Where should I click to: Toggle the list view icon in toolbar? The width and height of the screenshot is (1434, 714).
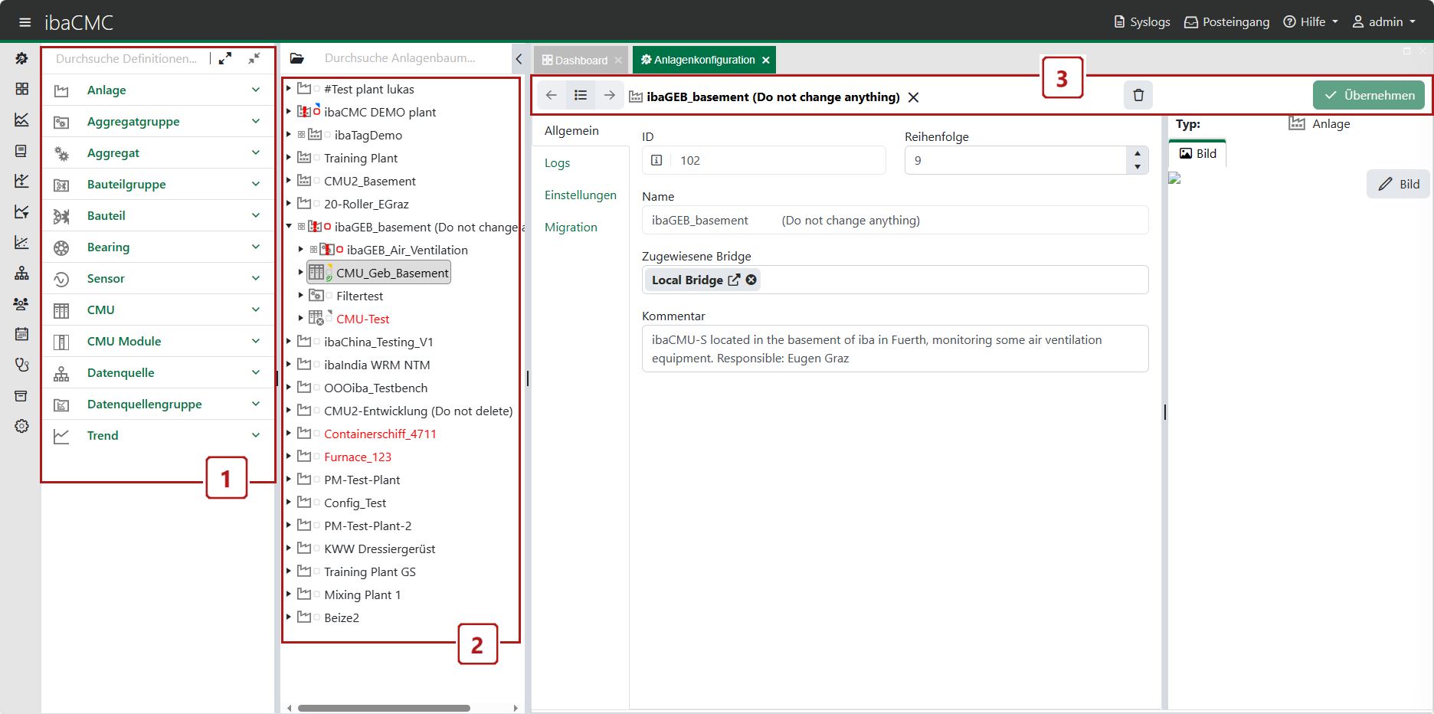[581, 95]
